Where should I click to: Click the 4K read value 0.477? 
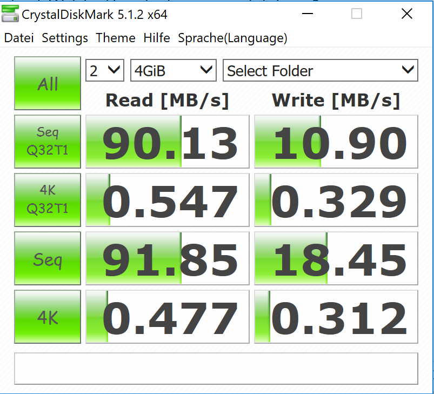(168, 317)
